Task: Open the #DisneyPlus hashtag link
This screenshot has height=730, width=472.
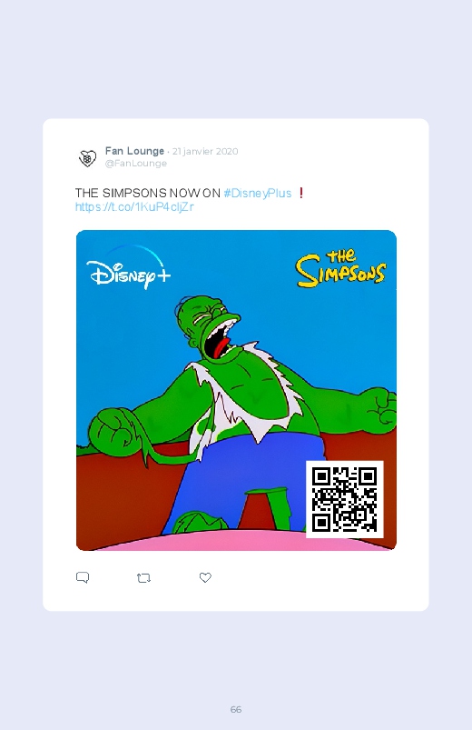Action: (x=258, y=194)
